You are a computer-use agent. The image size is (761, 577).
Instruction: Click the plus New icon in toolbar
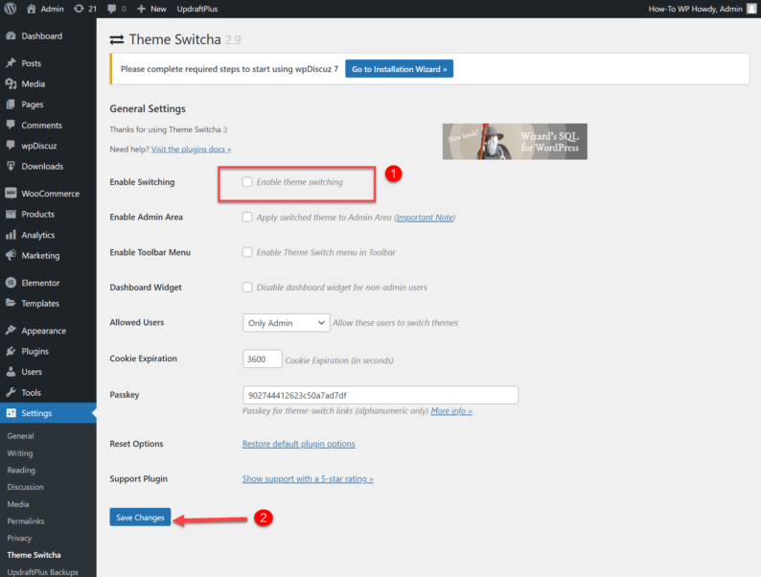pos(141,9)
